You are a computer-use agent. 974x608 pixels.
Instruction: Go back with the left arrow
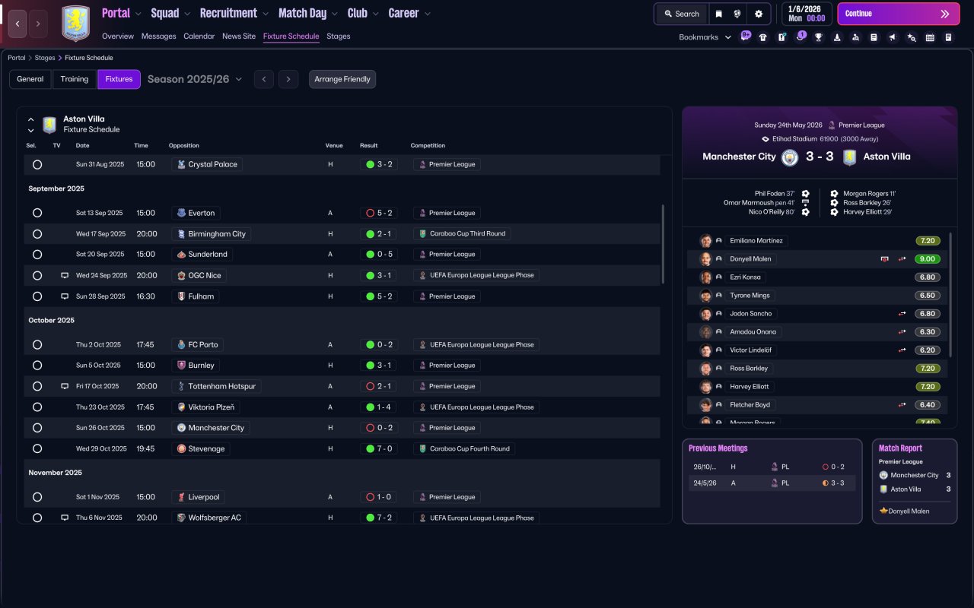pos(18,24)
